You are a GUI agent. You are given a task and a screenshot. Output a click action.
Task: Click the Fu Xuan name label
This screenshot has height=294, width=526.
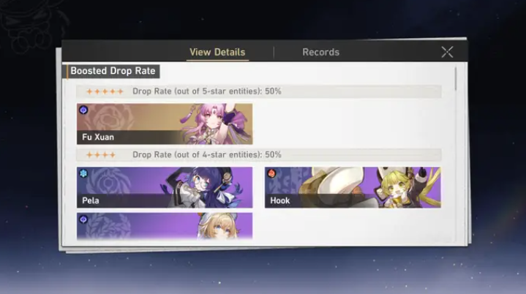pos(98,137)
